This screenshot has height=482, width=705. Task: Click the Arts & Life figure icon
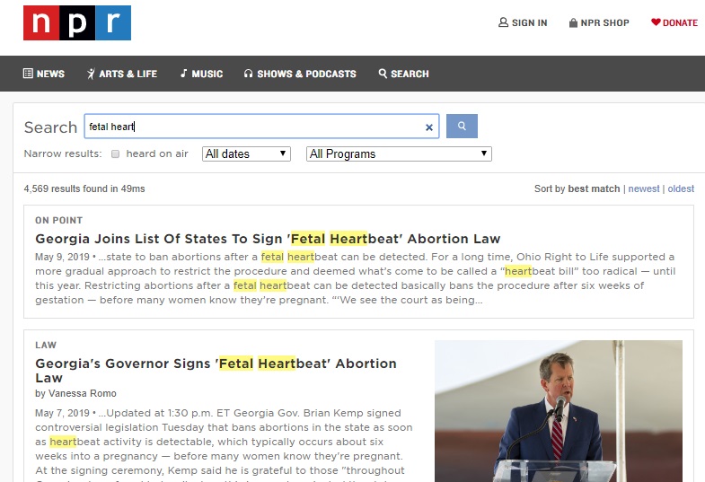(x=91, y=74)
